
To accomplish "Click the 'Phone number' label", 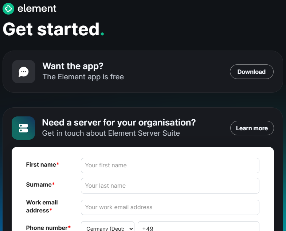I will [48, 228].
